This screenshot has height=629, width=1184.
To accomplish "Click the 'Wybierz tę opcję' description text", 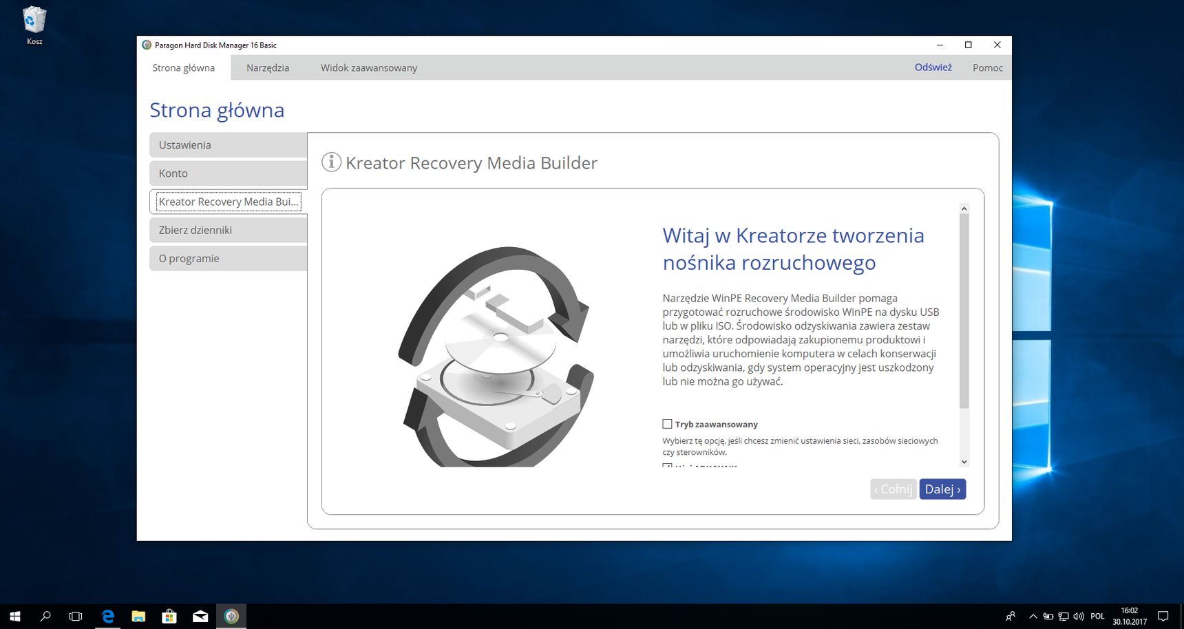I will pos(800,447).
